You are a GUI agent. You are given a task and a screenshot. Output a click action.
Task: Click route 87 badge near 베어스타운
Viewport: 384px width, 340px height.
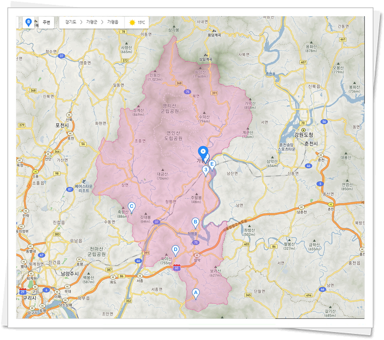(x=70, y=189)
